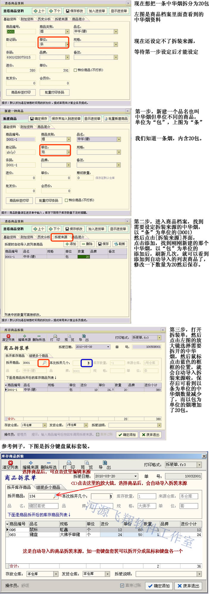This screenshot has width=209, height=594.
Task: Open 拆装日期 dropdown showing 2010-03-20
Action: click(x=136, y=476)
